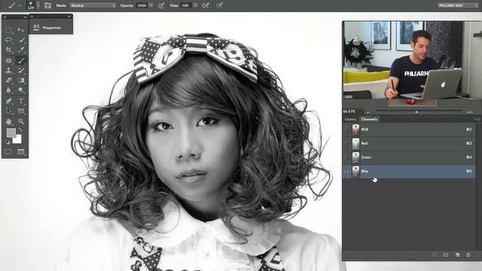Reset to default foreground and background colors
The height and width of the screenshot is (271, 482).
tap(8, 142)
